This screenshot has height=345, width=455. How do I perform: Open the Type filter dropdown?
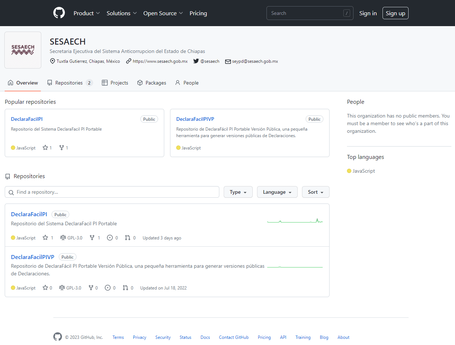(238, 192)
